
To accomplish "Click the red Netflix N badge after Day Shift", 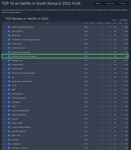I will coord(20,140).
